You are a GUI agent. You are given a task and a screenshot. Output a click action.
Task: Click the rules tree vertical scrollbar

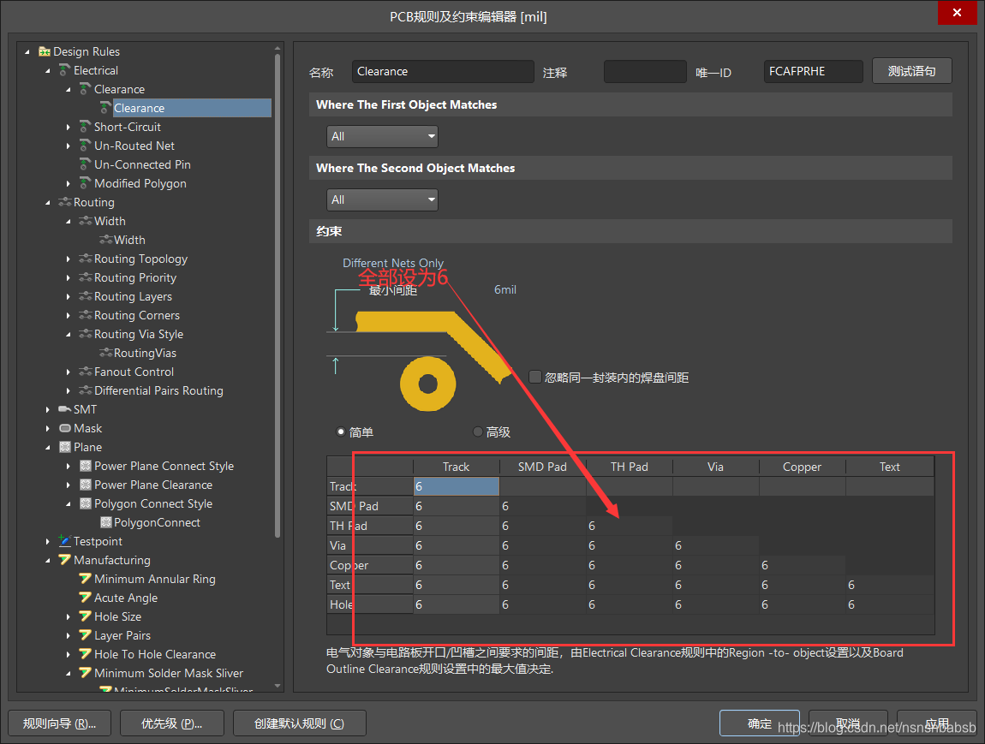pyautogui.click(x=278, y=295)
